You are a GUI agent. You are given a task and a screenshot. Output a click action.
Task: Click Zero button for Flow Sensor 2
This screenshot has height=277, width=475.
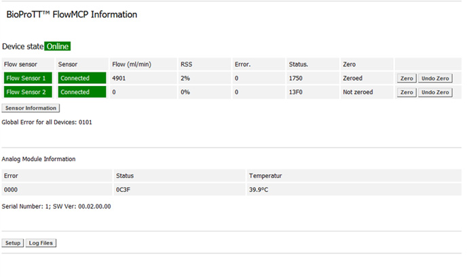tap(406, 92)
